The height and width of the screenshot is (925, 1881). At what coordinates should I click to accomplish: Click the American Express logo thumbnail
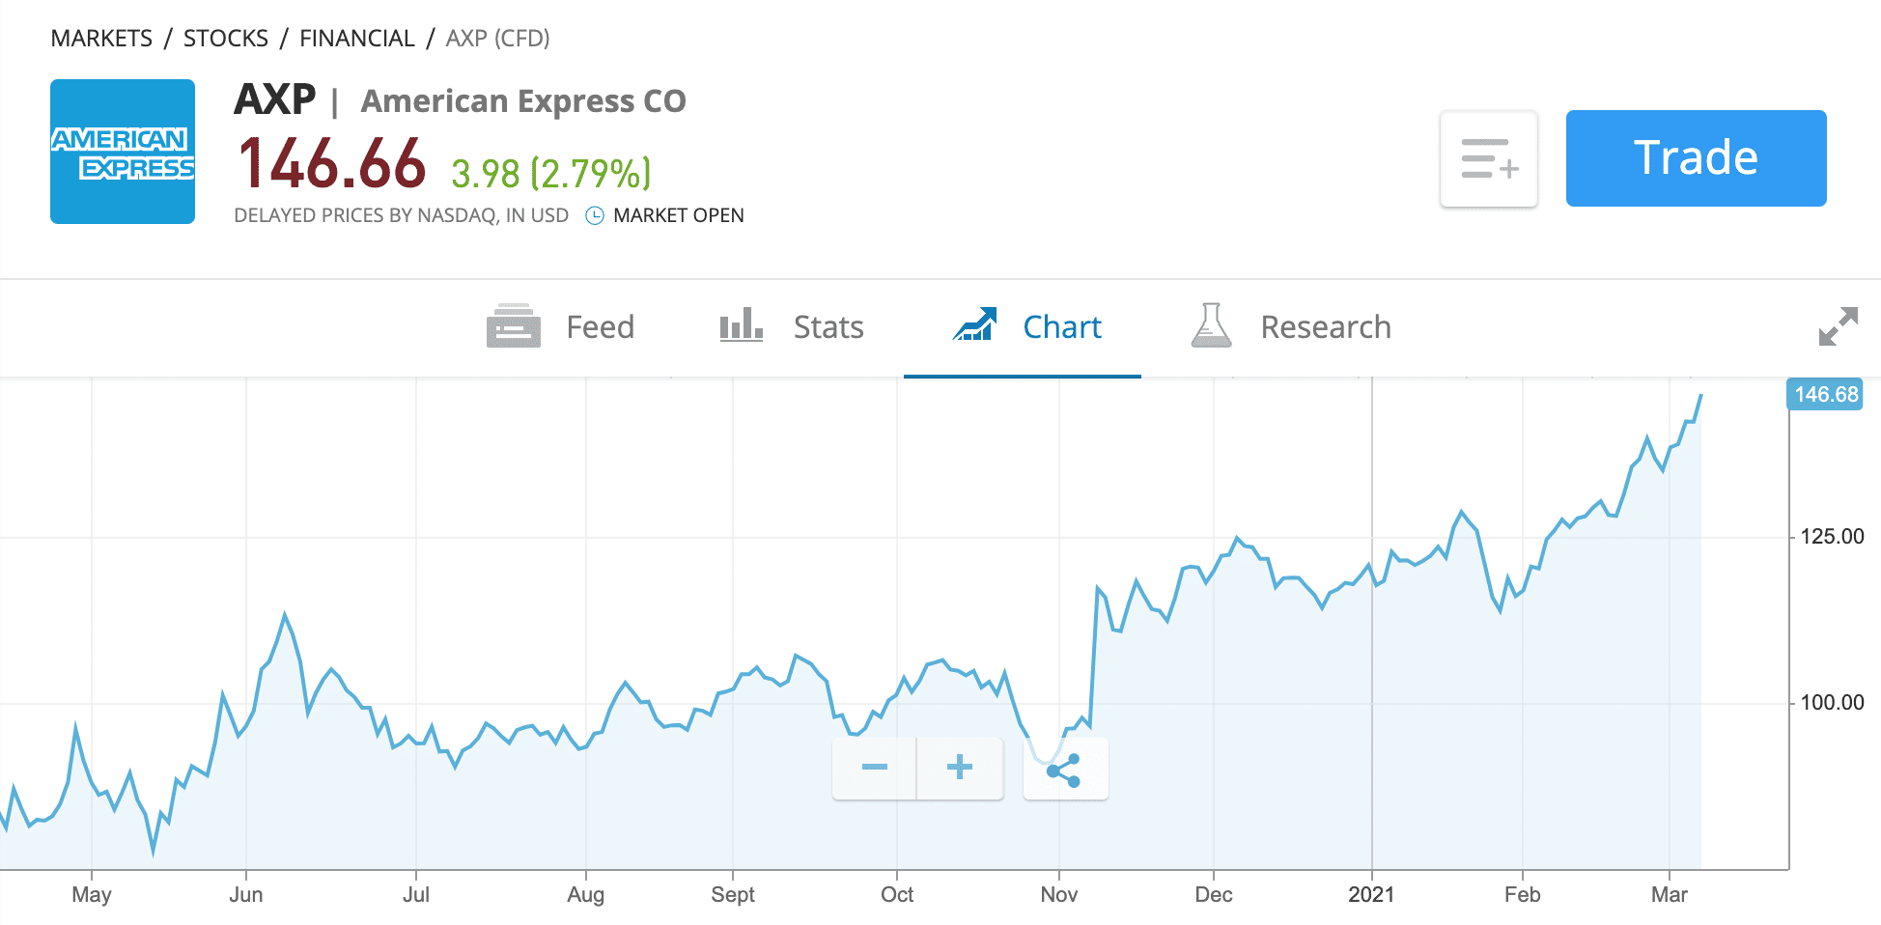pyautogui.click(x=123, y=152)
